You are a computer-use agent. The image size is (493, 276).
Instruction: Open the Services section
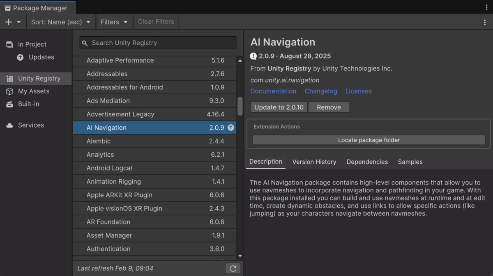(31, 125)
